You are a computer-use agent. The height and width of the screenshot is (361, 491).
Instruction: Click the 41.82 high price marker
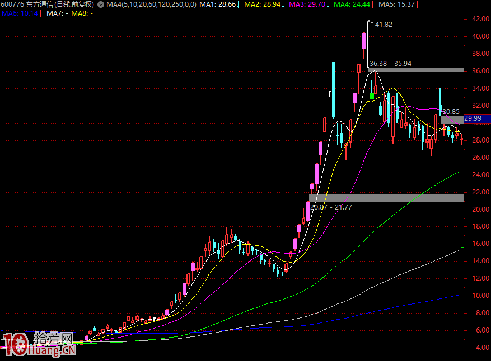click(384, 25)
